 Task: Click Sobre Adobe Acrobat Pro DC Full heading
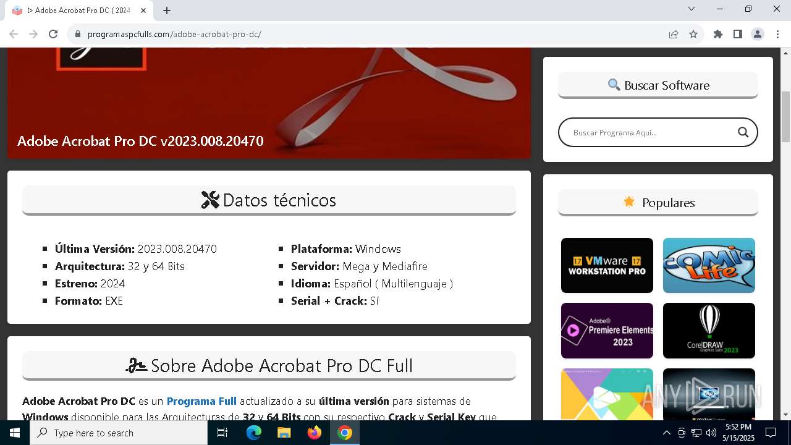269,365
